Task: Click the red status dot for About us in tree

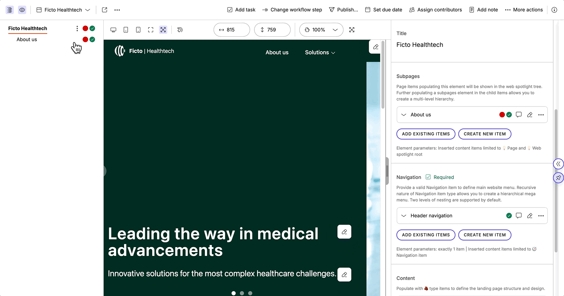Action: coord(85,39)
